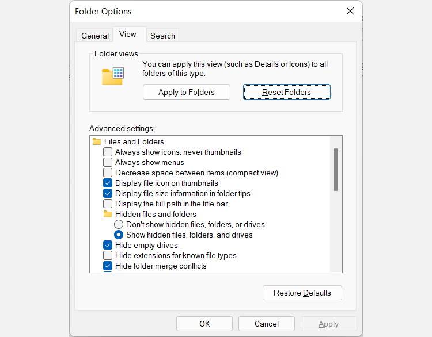Viewport: 432px width, 337px height.
Task: Click the Restore Defaults button
Action: [x=302, y=293]
